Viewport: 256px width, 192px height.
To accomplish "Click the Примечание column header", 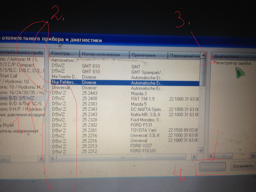I will point(148,55).
